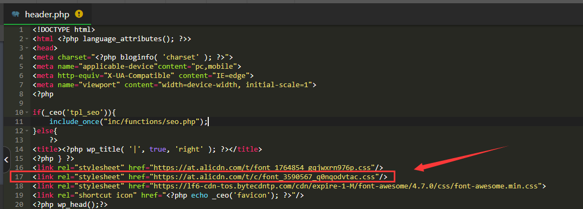Click the meta charset line with bloginfo
583x209 pixels.
(133, 57)
